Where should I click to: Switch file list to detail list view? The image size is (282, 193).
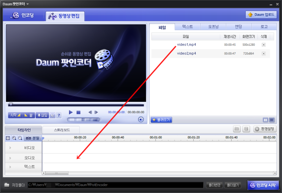pyautogui.click(x=272, y=120)
